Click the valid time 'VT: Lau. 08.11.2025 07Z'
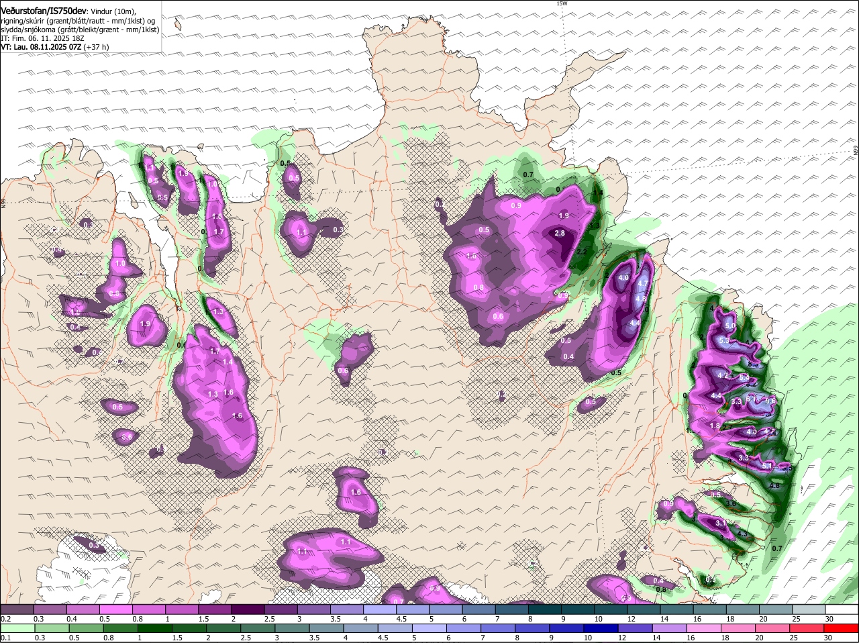Viewport: 859px width, 643px height. pos(41,47)
